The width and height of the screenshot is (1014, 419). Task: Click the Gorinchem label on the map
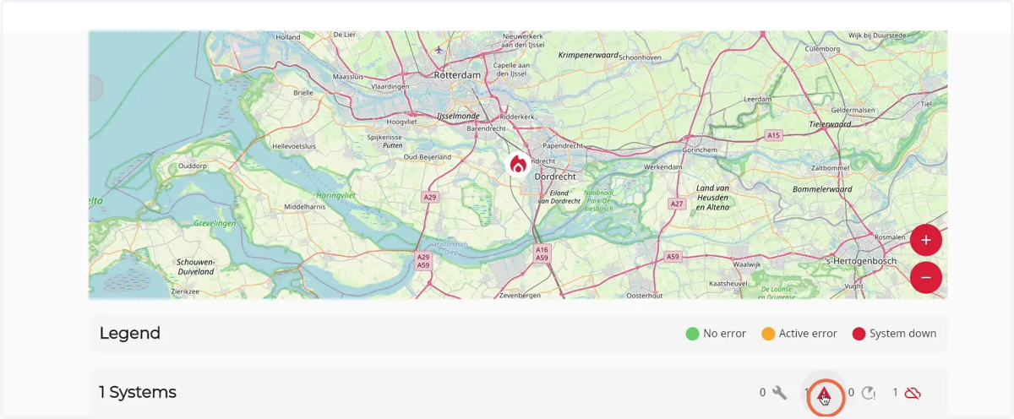(x=699, y=149)
